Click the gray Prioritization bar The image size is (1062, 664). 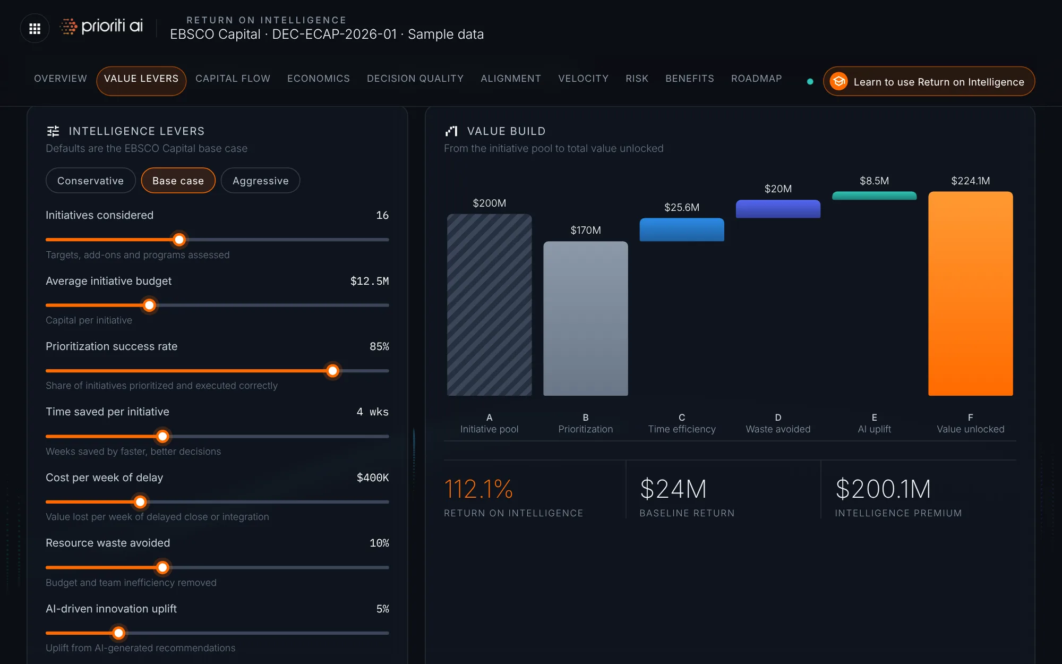(x=586, y=319)
